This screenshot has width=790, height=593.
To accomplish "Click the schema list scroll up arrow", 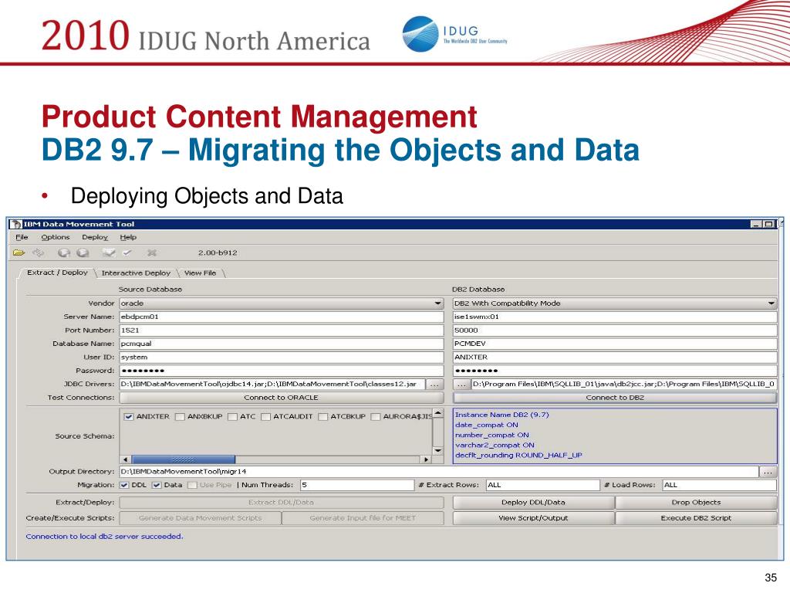I will 438,414.
